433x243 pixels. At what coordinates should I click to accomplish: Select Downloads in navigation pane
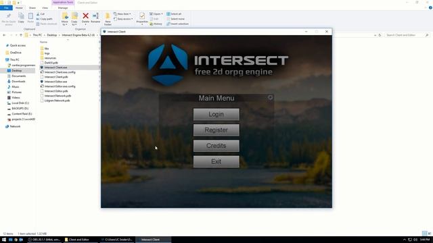pos(18,82)
